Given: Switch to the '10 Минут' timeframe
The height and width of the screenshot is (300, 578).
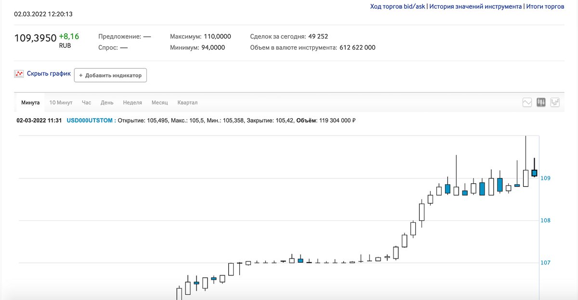Looking at the screenshot, I should point(61,103).
